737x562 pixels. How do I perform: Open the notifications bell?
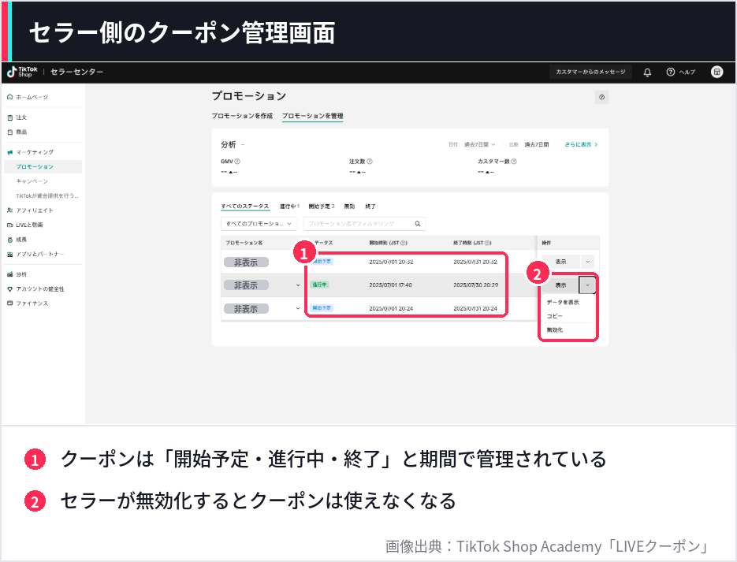[647, 72]
